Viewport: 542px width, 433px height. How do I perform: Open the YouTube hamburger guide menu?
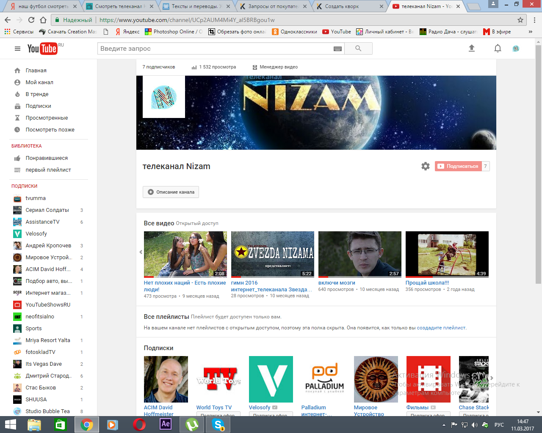pos(17,49)
